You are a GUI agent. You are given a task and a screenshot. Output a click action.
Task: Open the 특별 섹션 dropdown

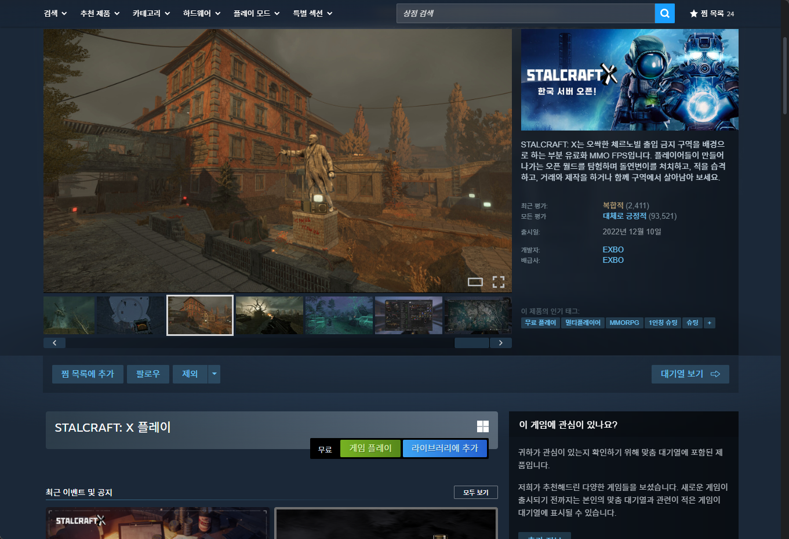(313, 13)
